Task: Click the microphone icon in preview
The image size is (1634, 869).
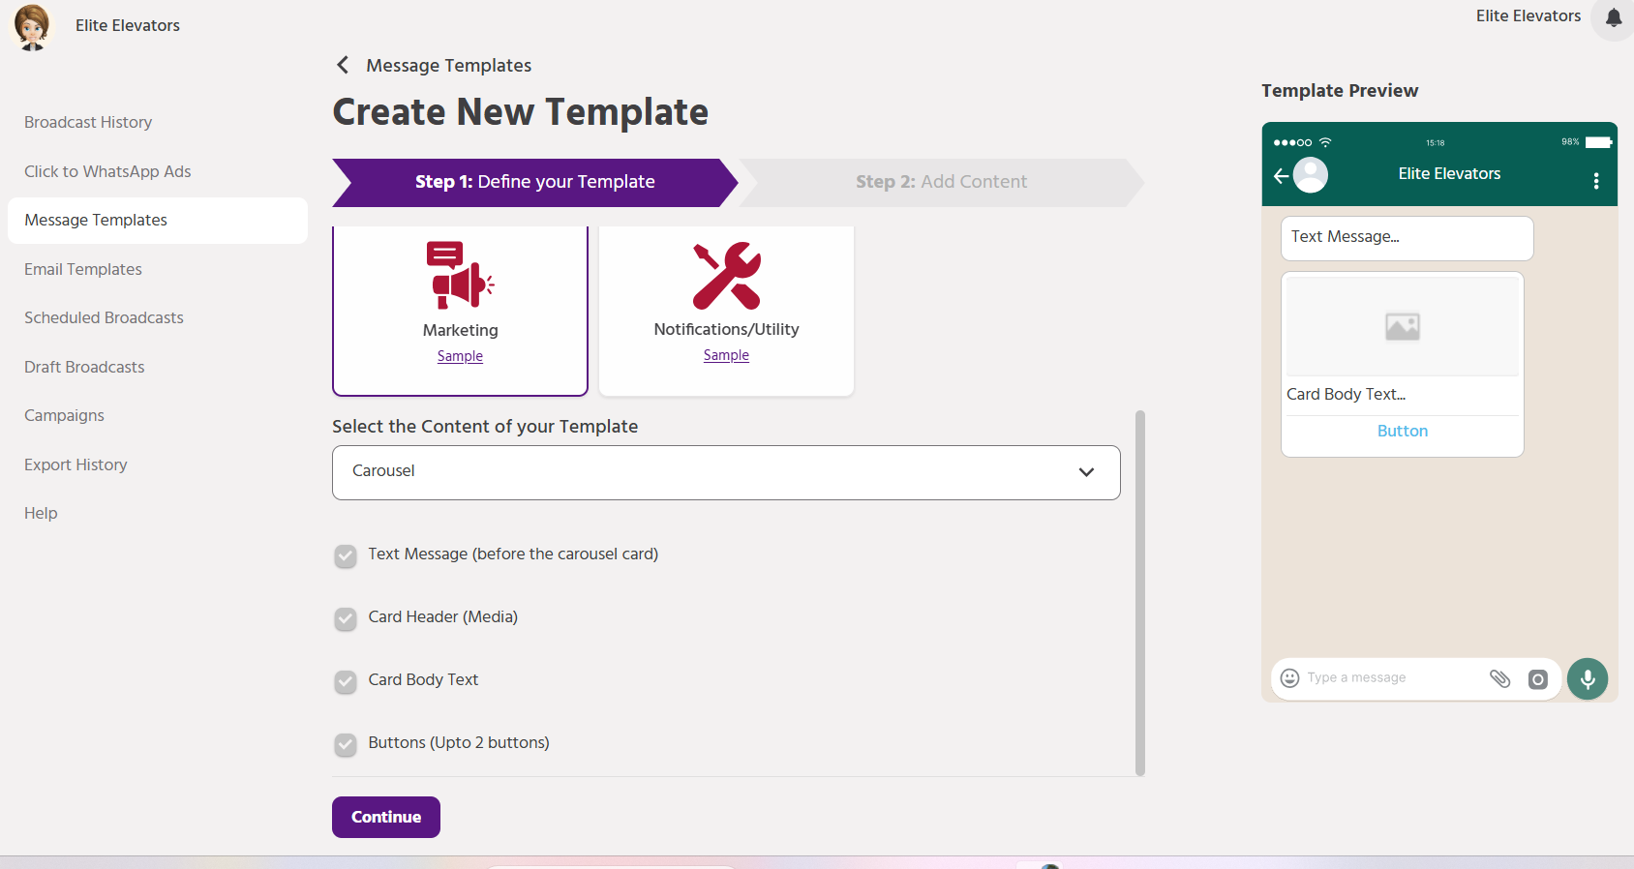Action: pyautogui.click(x=1587, y=678)
